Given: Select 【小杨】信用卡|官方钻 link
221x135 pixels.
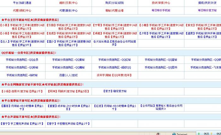Looking at the screenshot, I should [22, 91].
